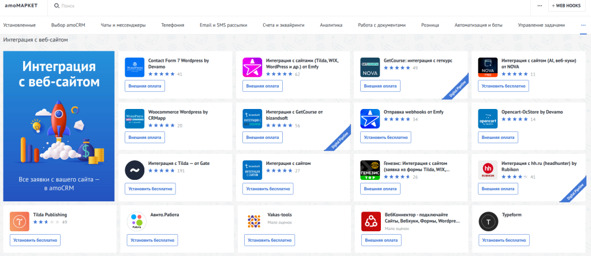The width and height of the screenshot is (591, 256).
Task: Open the Email и SMS рассылки tab
Action: click(x=223, y=25)
